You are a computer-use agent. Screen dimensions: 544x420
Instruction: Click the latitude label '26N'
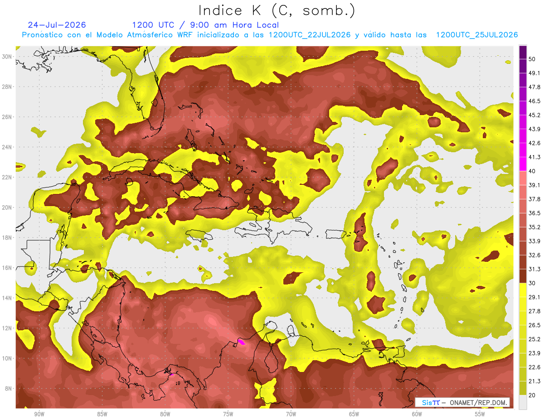(7, 117)
